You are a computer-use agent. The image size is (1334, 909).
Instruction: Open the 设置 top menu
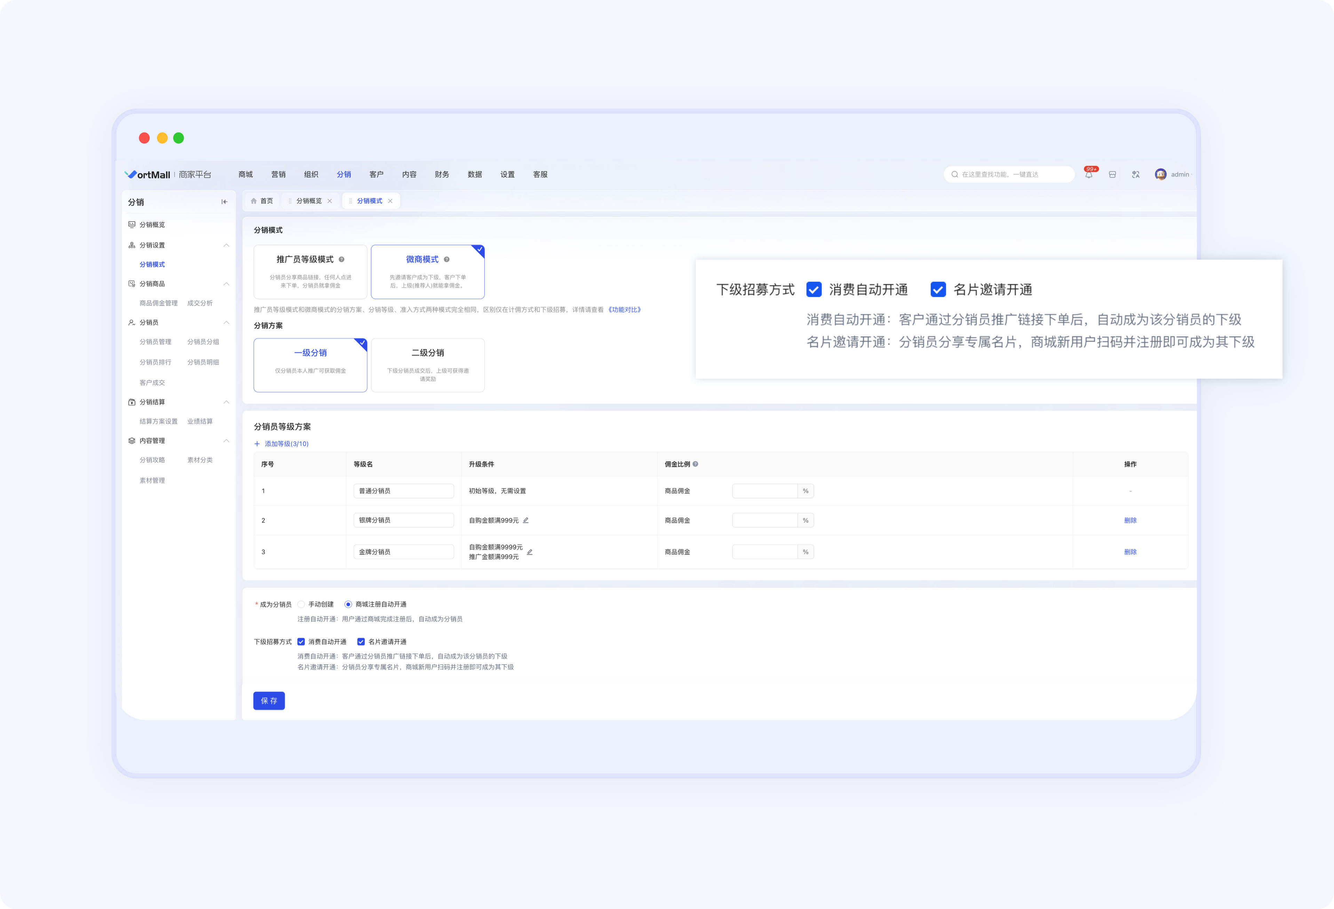(507, 174)
